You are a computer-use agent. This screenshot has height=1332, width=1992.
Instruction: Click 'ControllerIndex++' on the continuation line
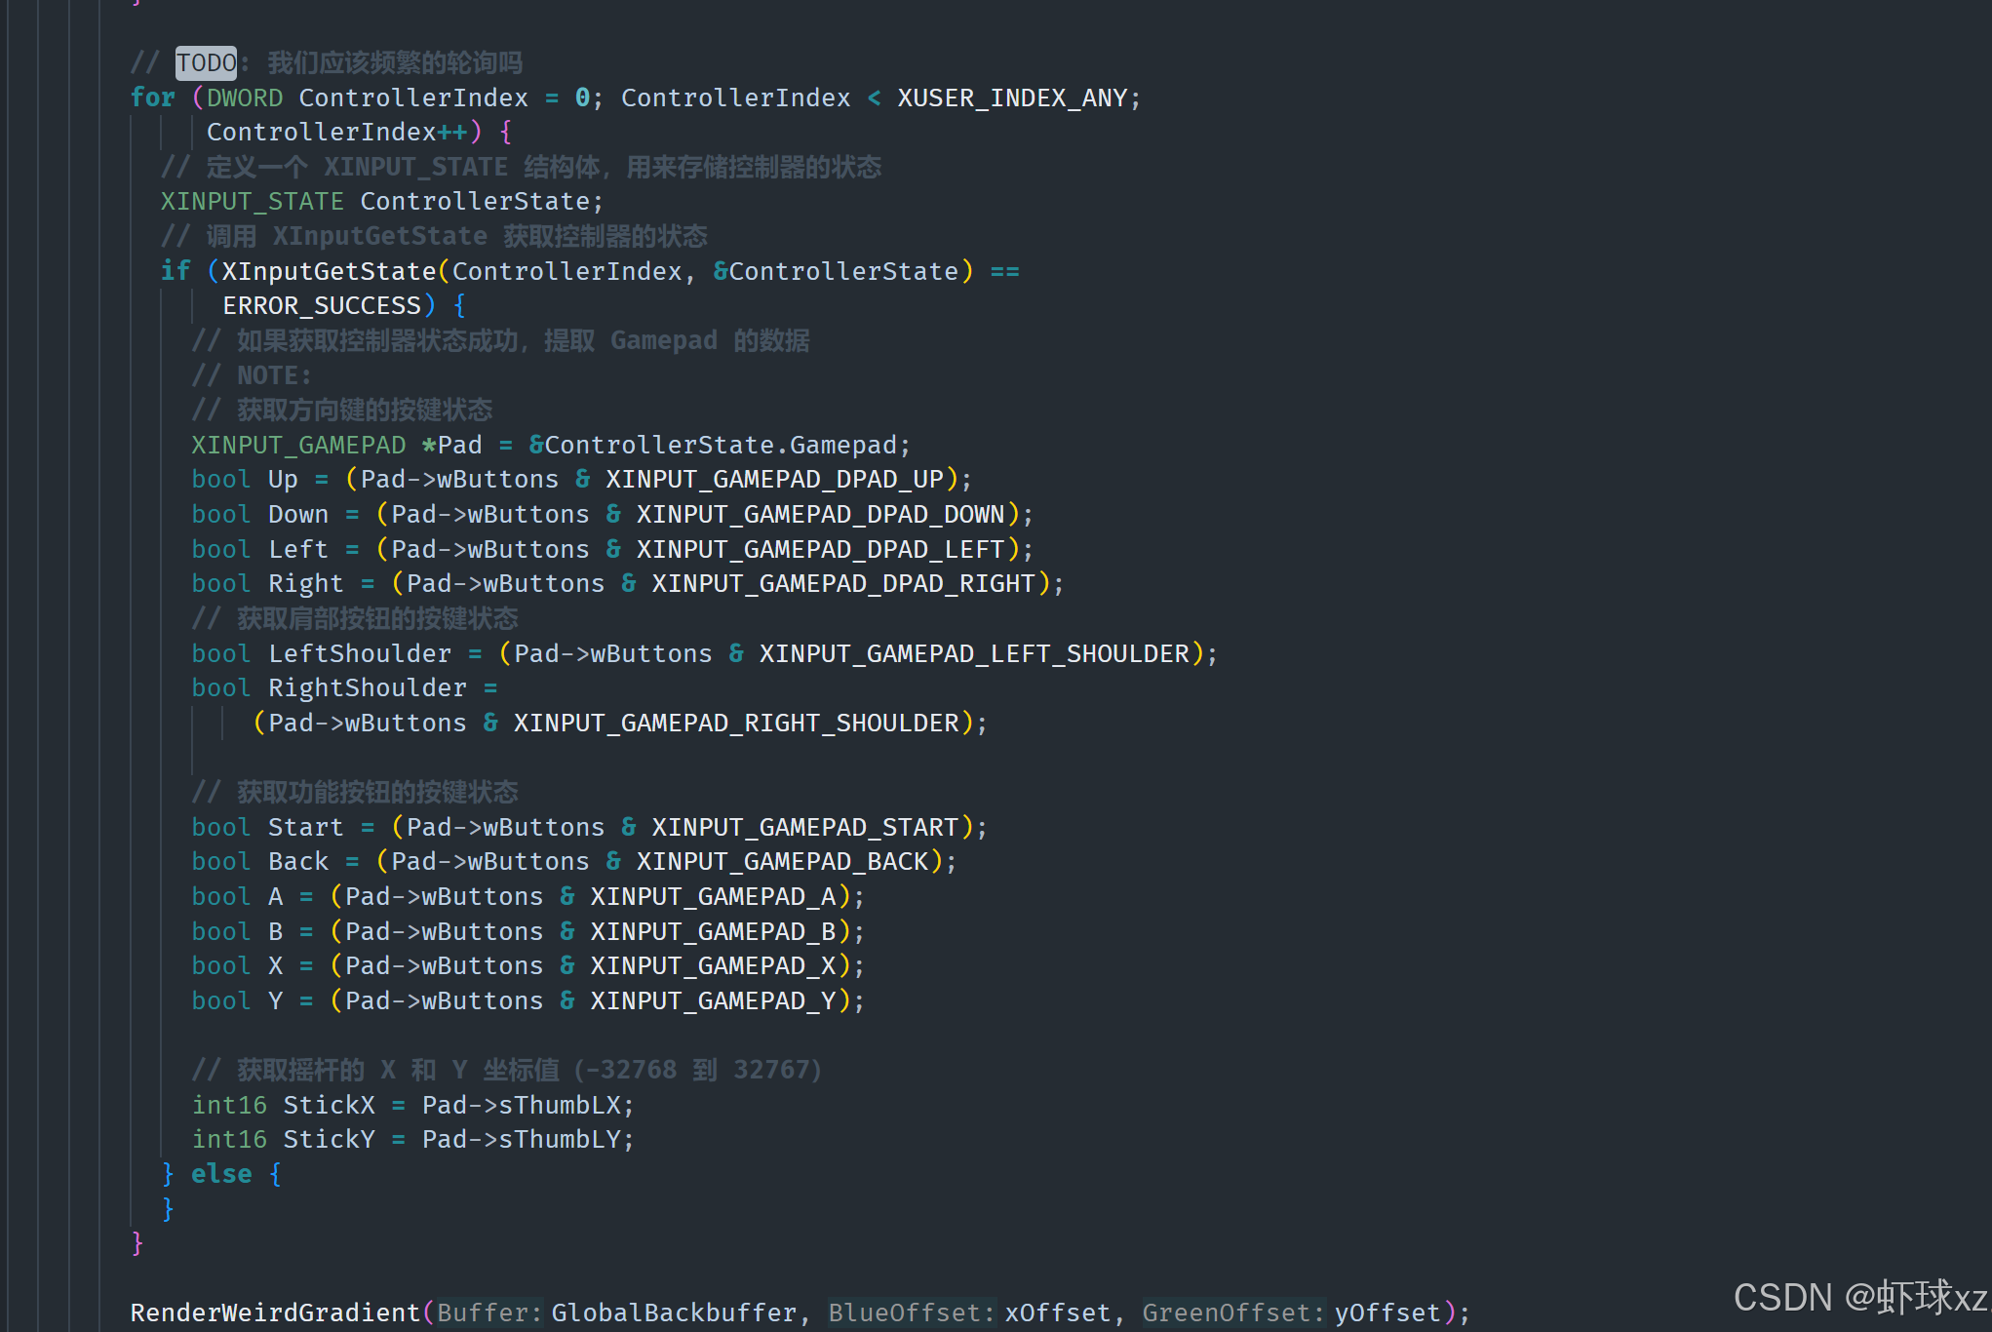[337, 132]
